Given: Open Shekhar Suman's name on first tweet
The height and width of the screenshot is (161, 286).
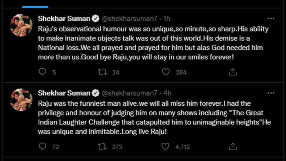Looking at the screenshot, I should pos(64,18).
